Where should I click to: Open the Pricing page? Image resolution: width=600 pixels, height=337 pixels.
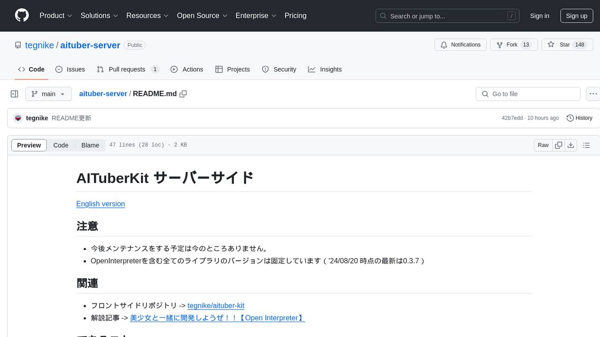pyautogui.click(x=296, y=15)
